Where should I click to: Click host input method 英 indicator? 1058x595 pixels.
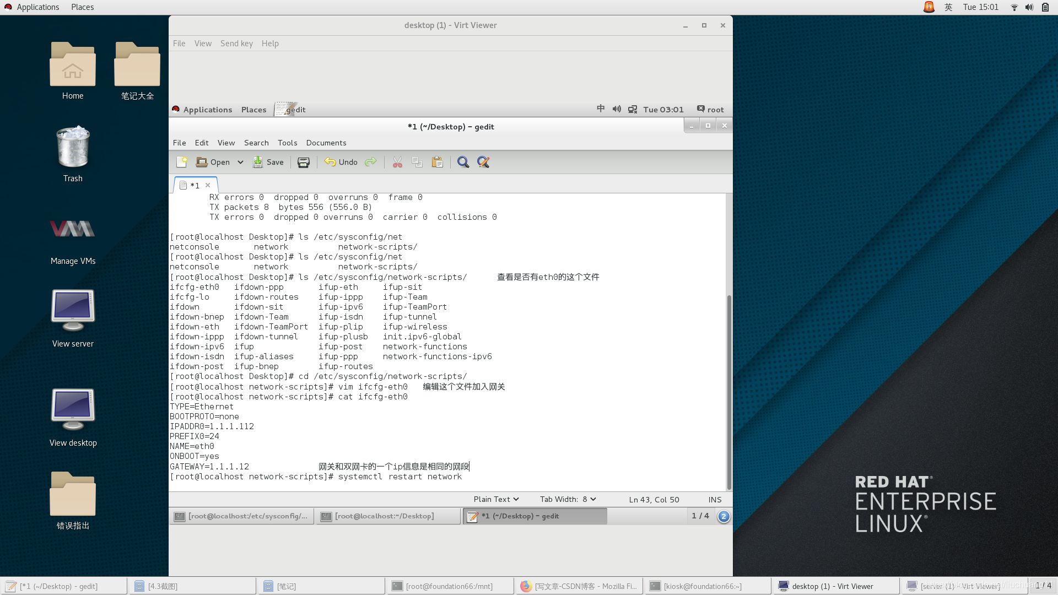point(948,7)
